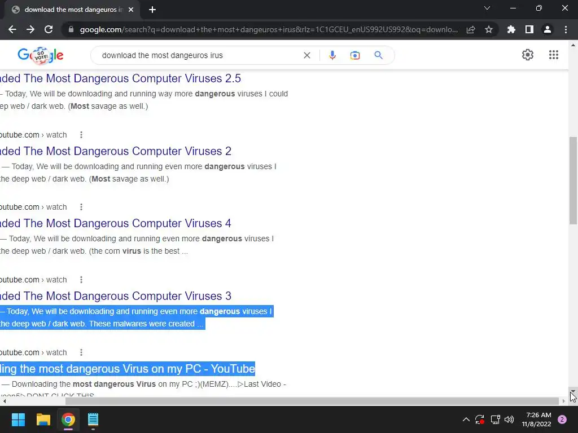
Task: Submit search with the magnifier icon
Action: tap(379, 55)
